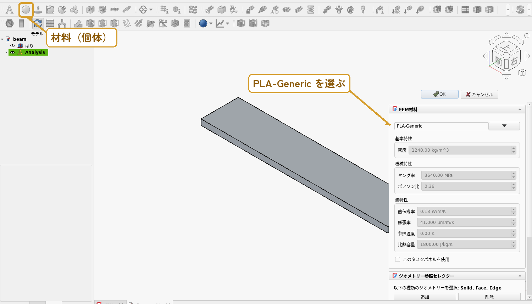Click the fluid section 1D icon

click(127, 10)
